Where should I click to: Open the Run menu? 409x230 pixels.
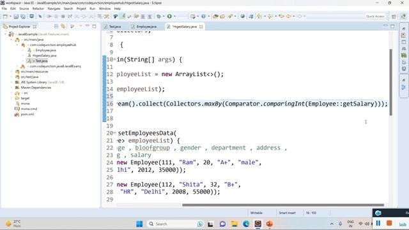coord(92,8)
